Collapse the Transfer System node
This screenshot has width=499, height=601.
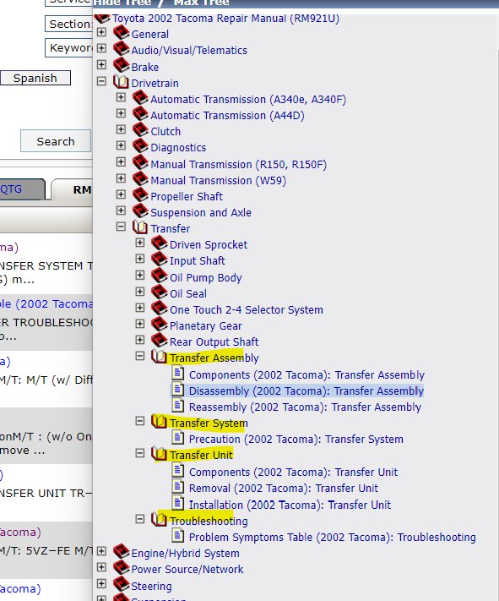[x=140, y=421]
